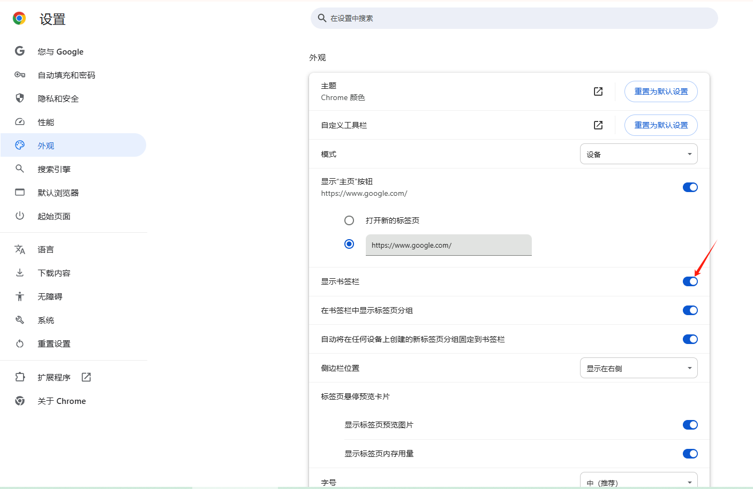Click the puzzle piece extensions icon
This screenshot has width=753, height=489.
click(x=20, y=377)
